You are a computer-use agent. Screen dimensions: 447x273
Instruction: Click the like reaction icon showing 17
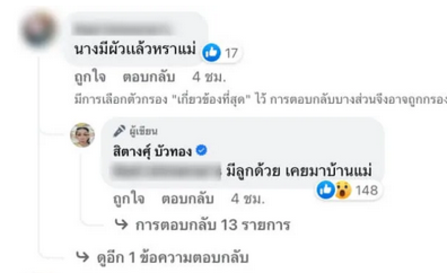[211, 52]
